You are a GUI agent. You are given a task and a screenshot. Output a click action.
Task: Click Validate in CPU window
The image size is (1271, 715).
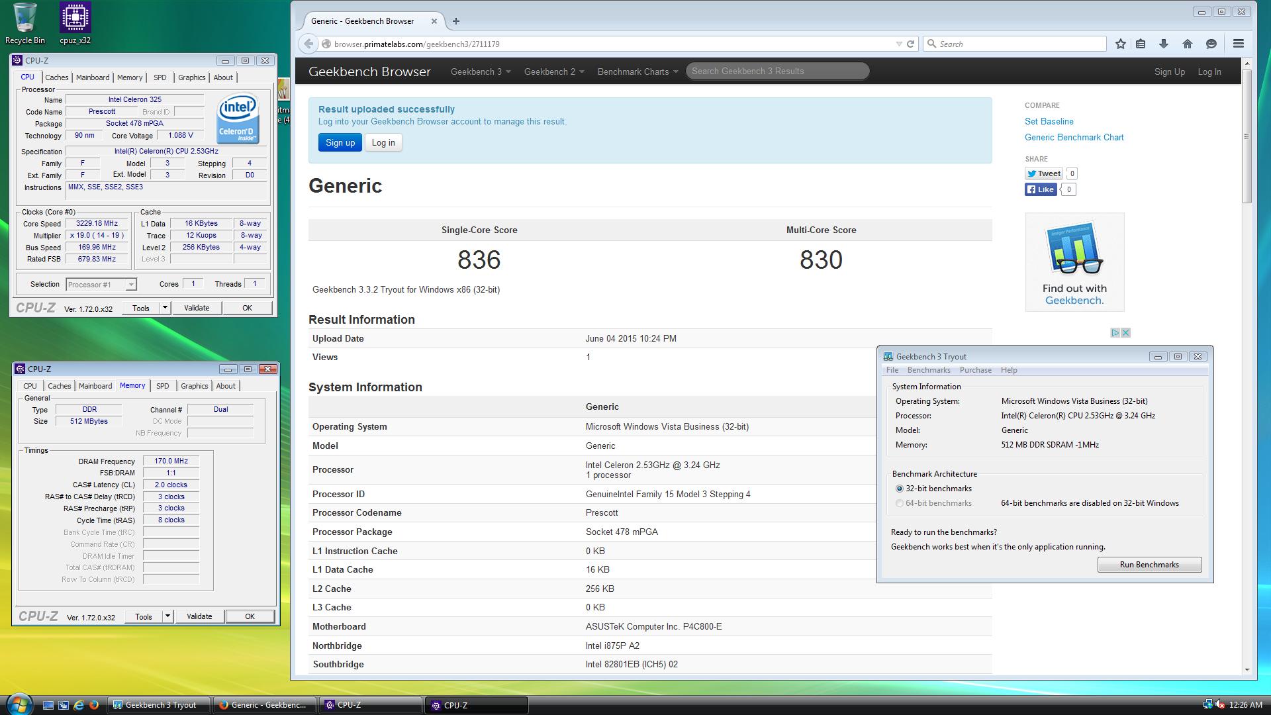197,308
